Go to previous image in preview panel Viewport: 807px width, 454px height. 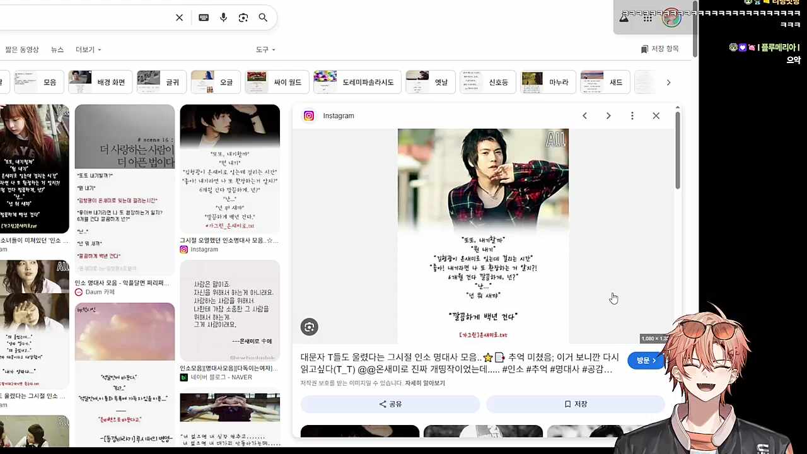pyautogui.click(x=584, y=115)
